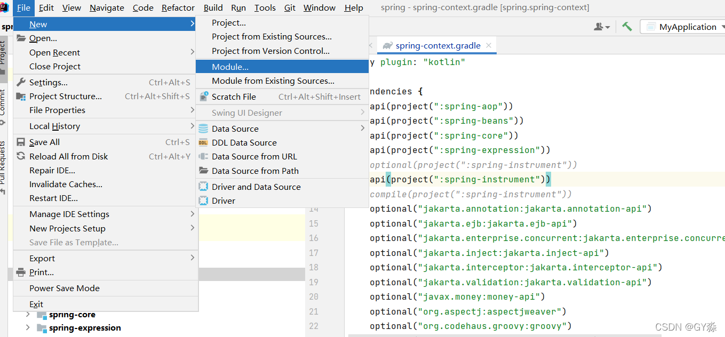Click the Print printer icon
Screen dimensions: 725x337
coord(21,272)
